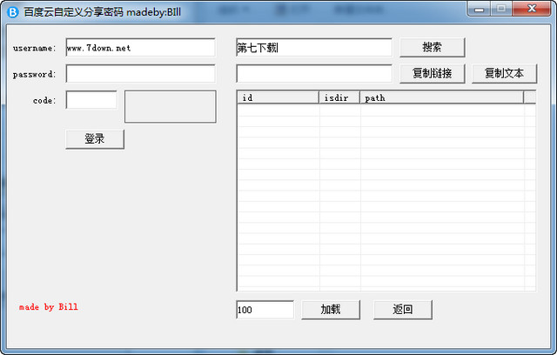The width and height of the screenshot is (557, 355).
Task: Click the 复制链接 copy link button
Action: [433, 73]
